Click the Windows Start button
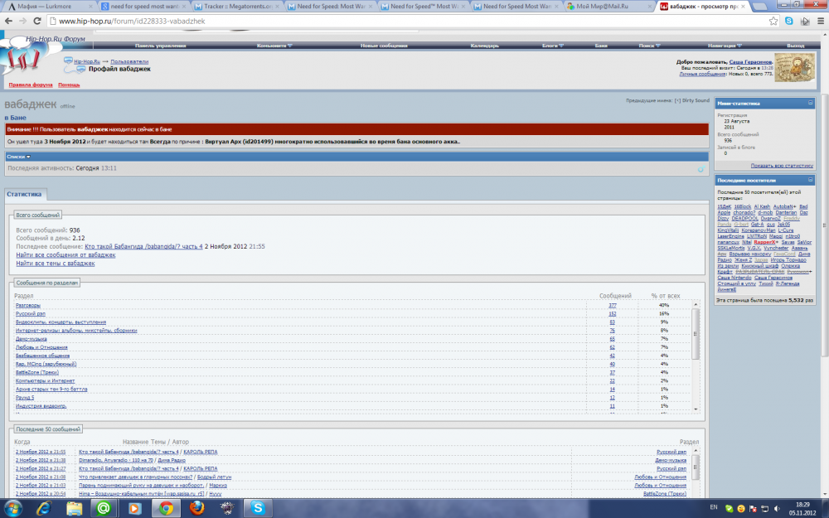Image resolution: width=829 pixels, height=518 pixels. 15,506
